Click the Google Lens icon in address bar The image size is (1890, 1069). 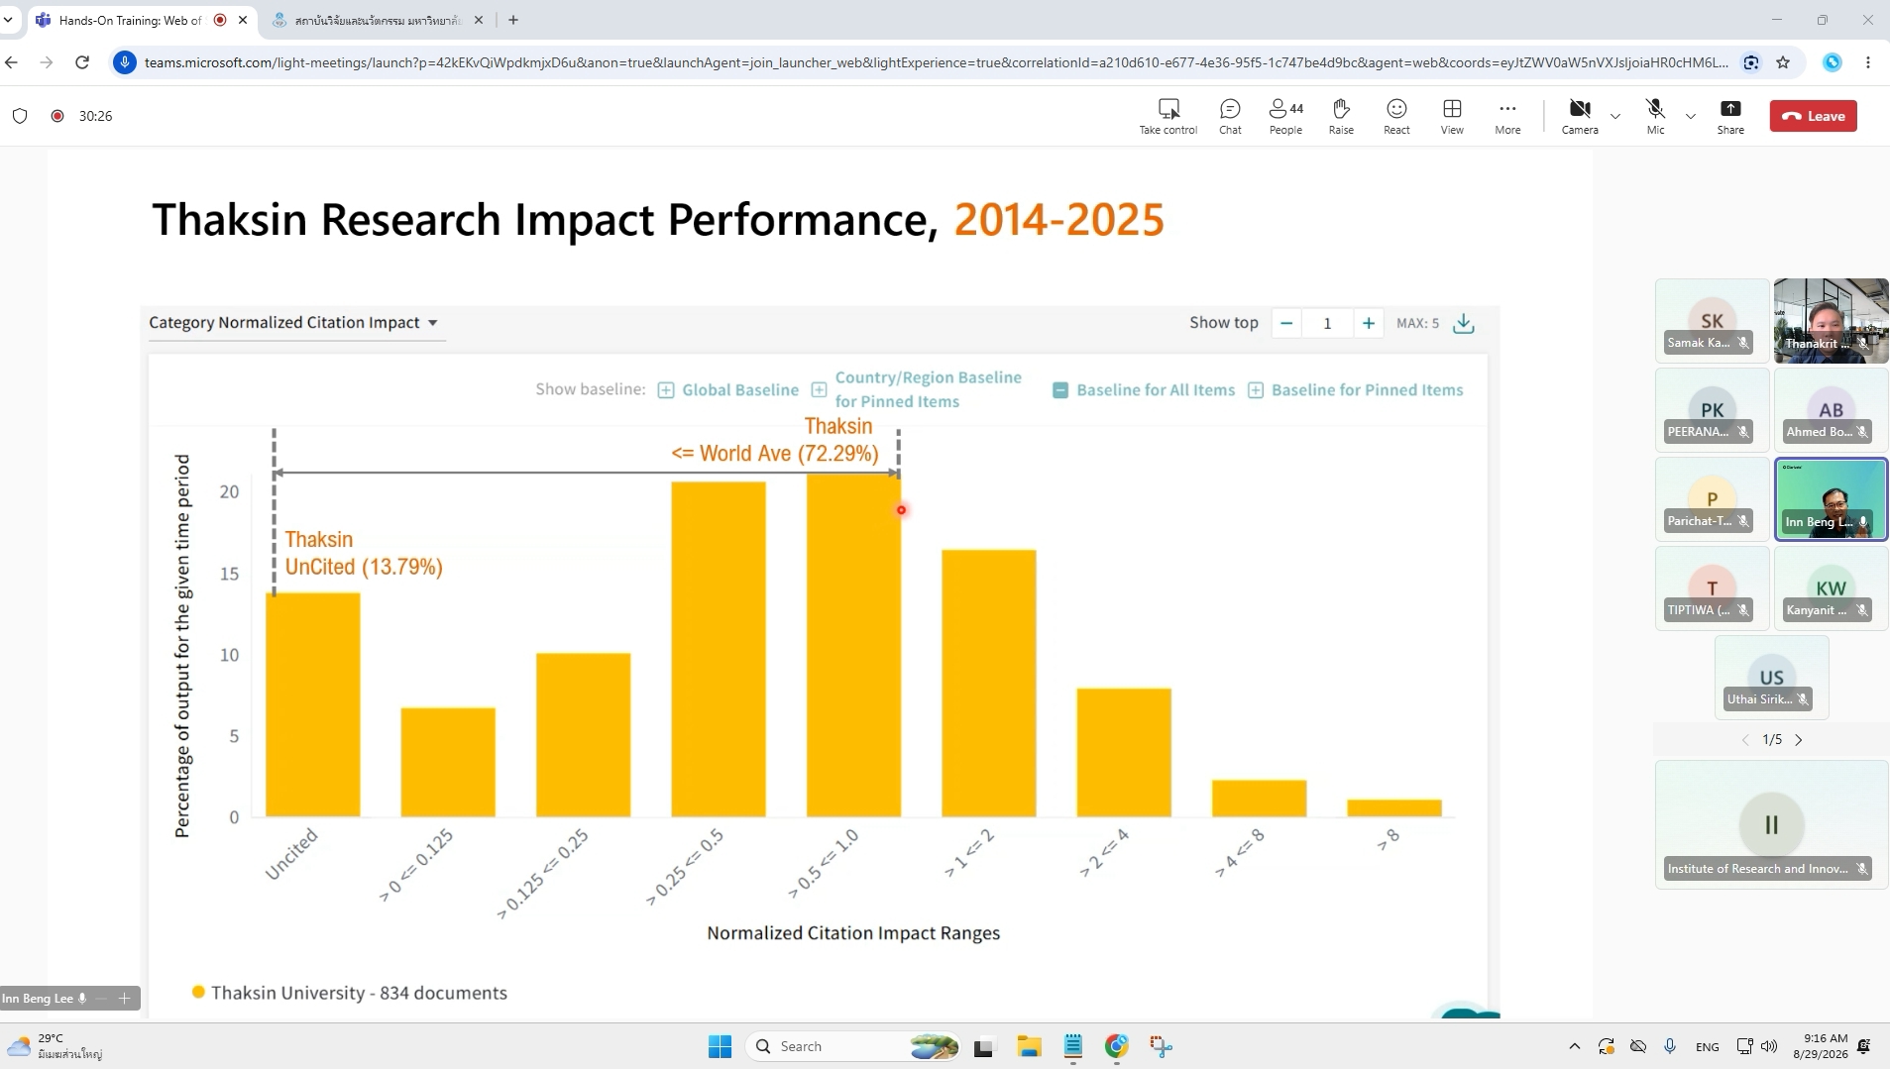click(x=1751, y=62)
